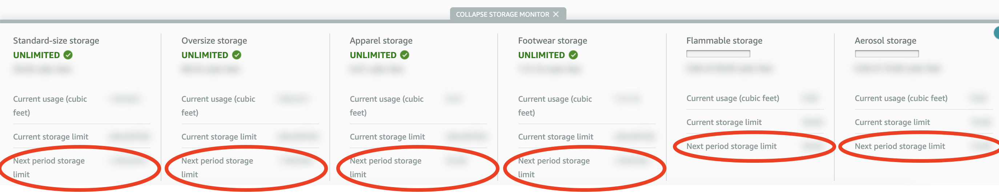Click Next period storage limit under Oversize
The height and width of the screenshot is (194, 999).
tap(217, 168)
